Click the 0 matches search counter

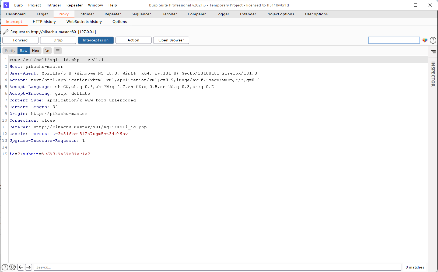pos(415,267)
